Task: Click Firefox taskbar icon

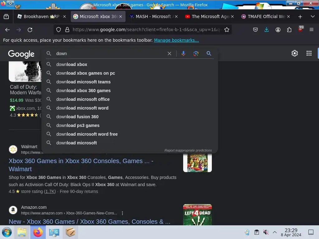Action: click(x=38, y=232)
